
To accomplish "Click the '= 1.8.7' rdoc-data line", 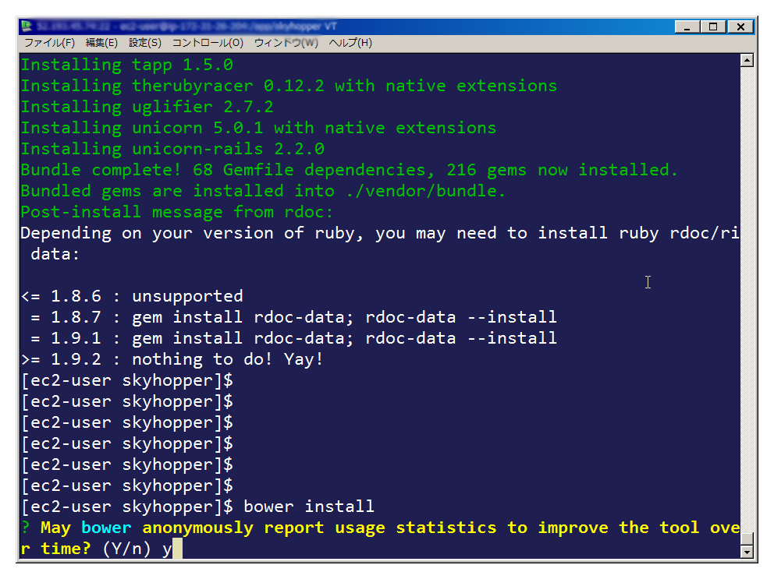I will click(293, 318).
